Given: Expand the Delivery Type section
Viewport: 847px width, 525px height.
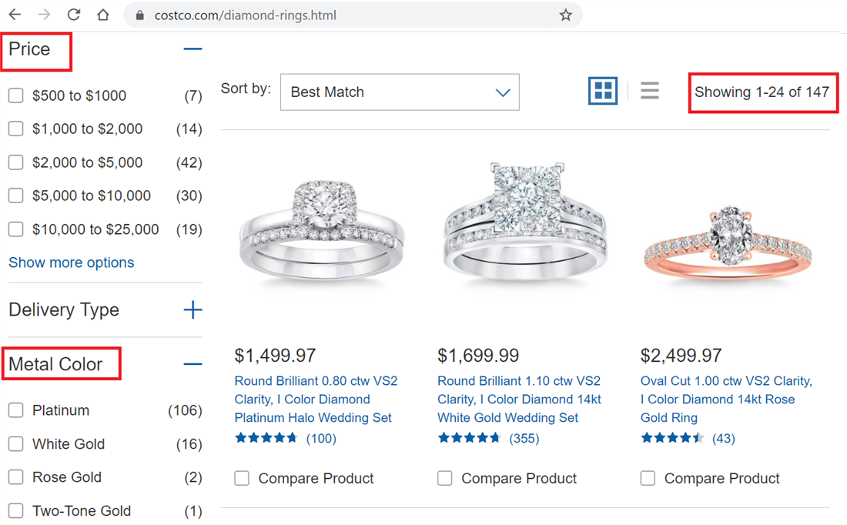Looking at the screenshot, I should coord(193,309).
